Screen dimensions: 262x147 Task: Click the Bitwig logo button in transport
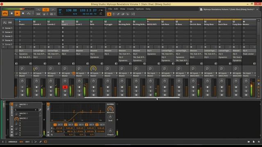5,13
